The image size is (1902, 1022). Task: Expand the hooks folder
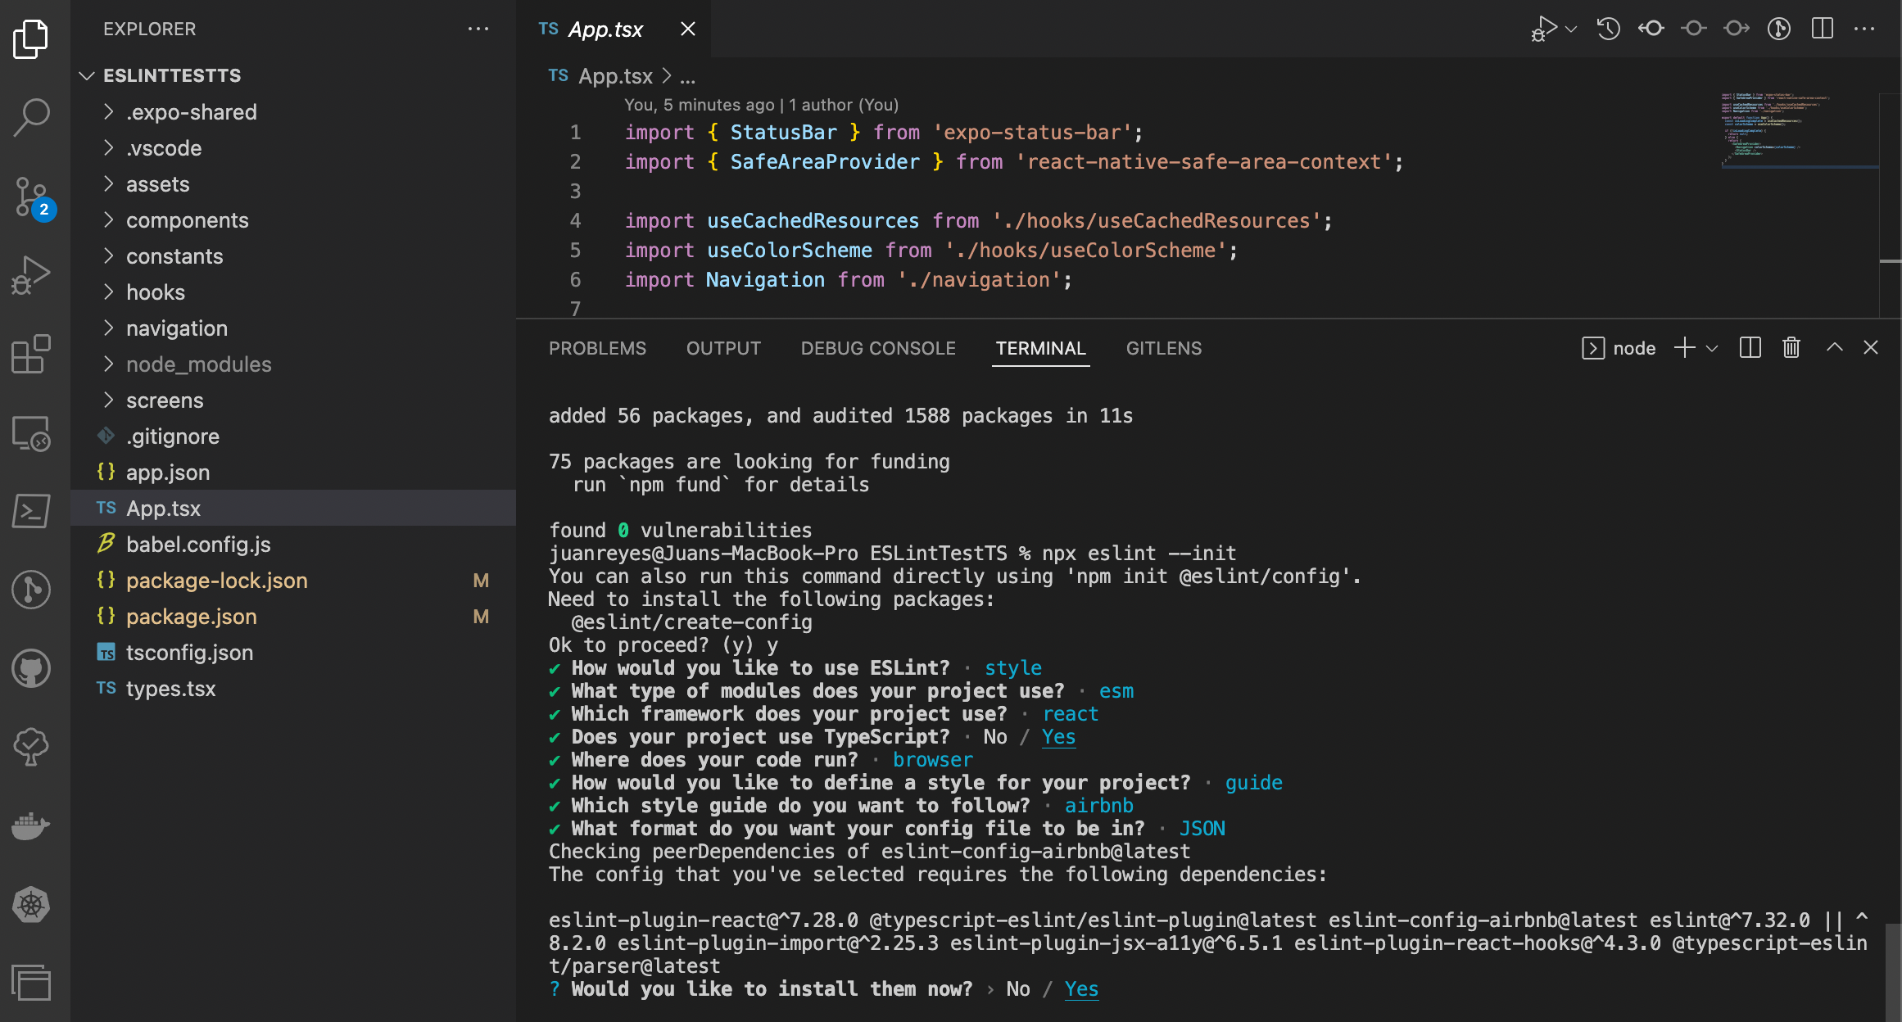[x=293, y=292]
